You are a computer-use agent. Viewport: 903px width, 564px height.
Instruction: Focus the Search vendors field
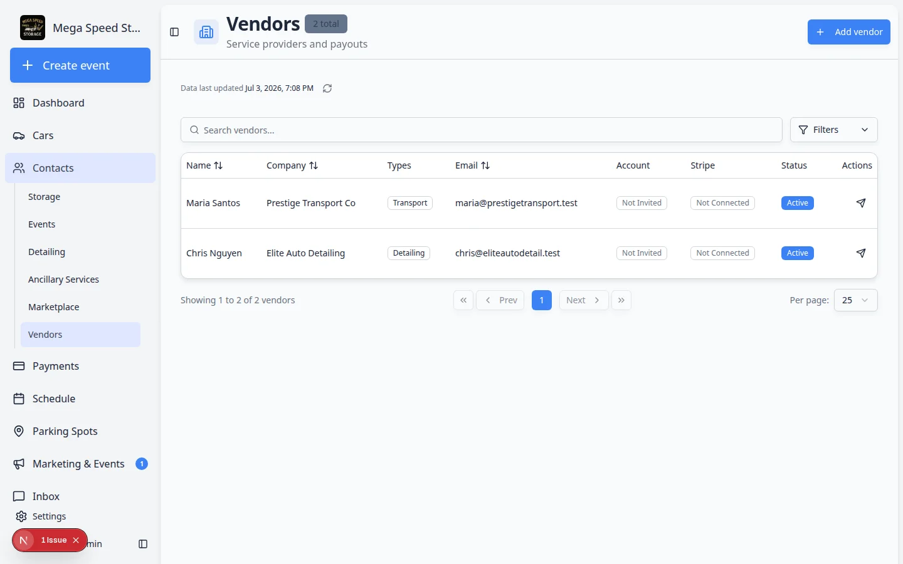(482, 130)
